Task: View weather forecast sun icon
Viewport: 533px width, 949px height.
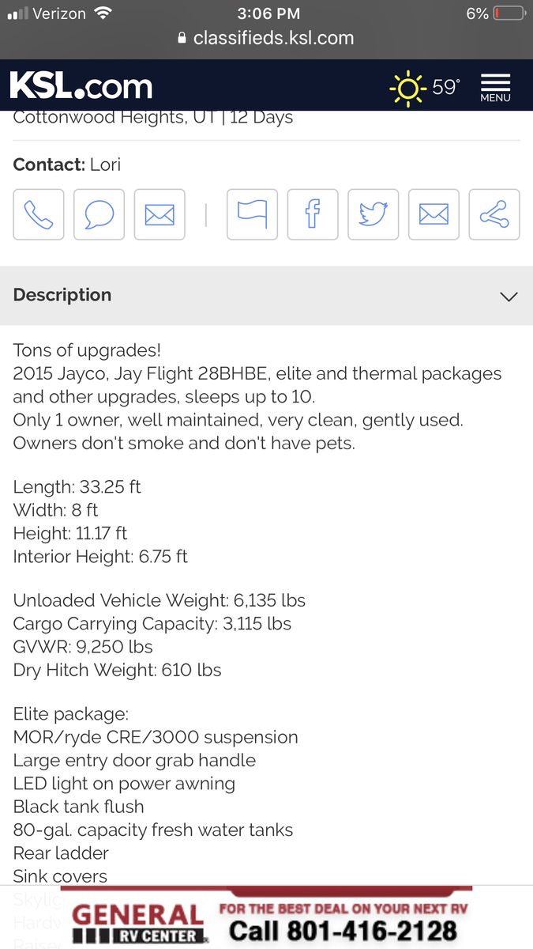Action: coord(407,87)
